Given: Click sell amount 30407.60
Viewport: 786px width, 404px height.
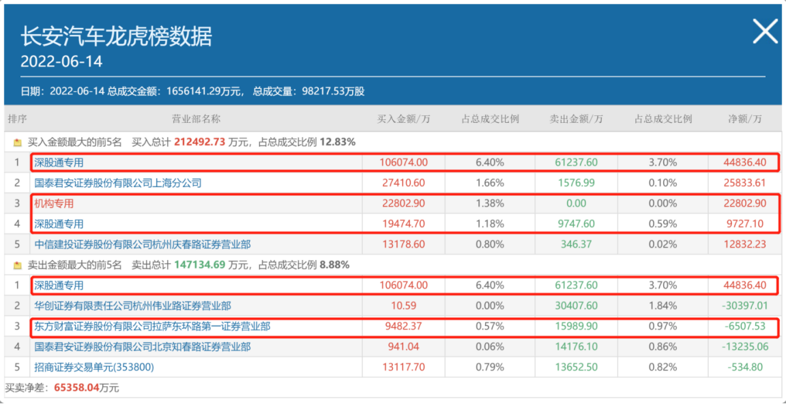Looking at the screenshot, I should coord(576,306).
